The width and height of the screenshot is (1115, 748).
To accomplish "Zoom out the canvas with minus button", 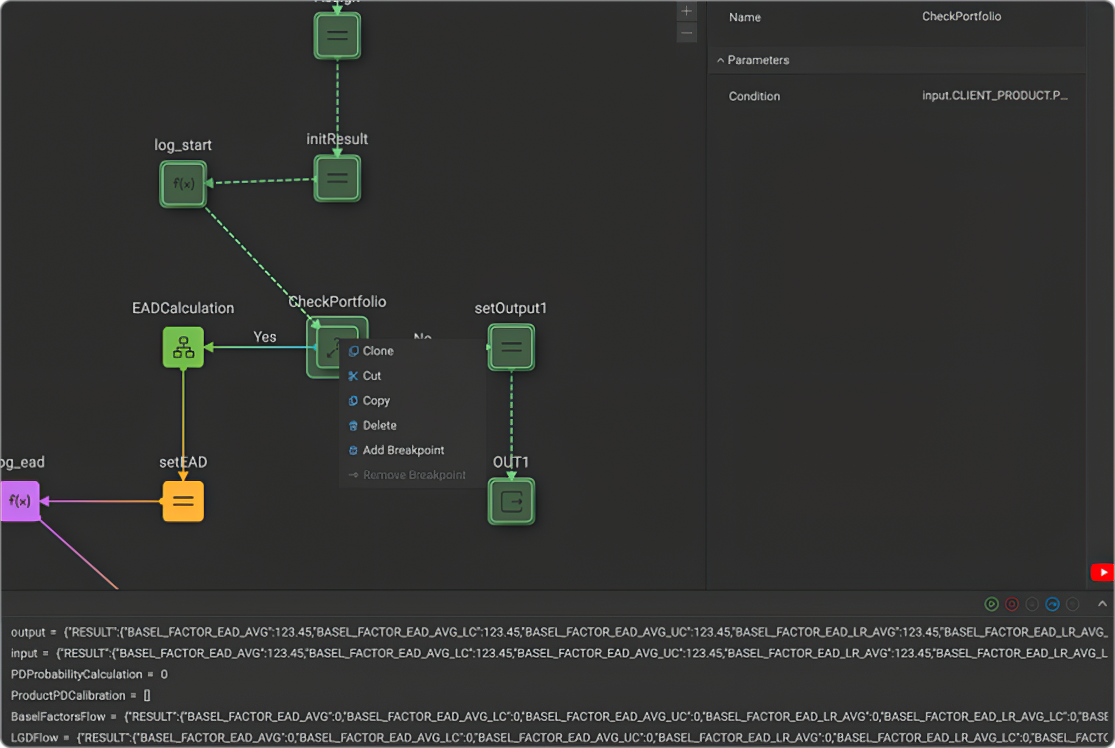I will [x=687, y=33].
